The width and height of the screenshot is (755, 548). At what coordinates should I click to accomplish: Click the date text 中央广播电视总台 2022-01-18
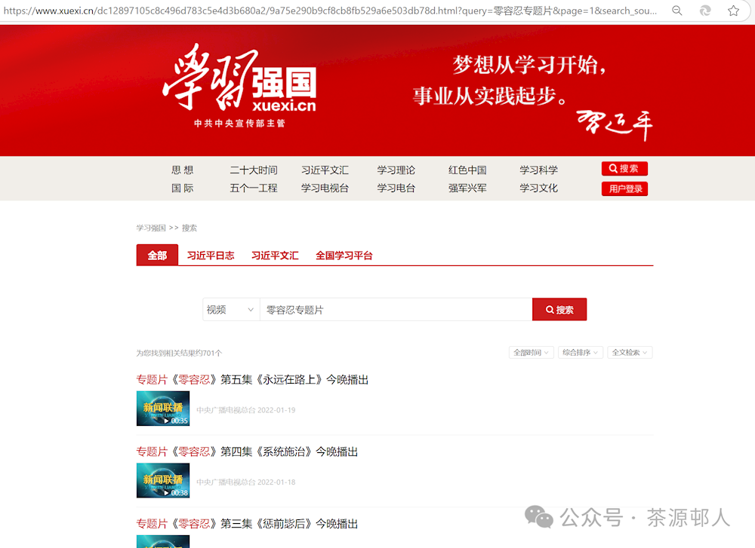click(x=246, y=482)
